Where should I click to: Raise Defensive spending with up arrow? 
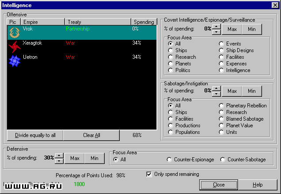coord(59,156)
